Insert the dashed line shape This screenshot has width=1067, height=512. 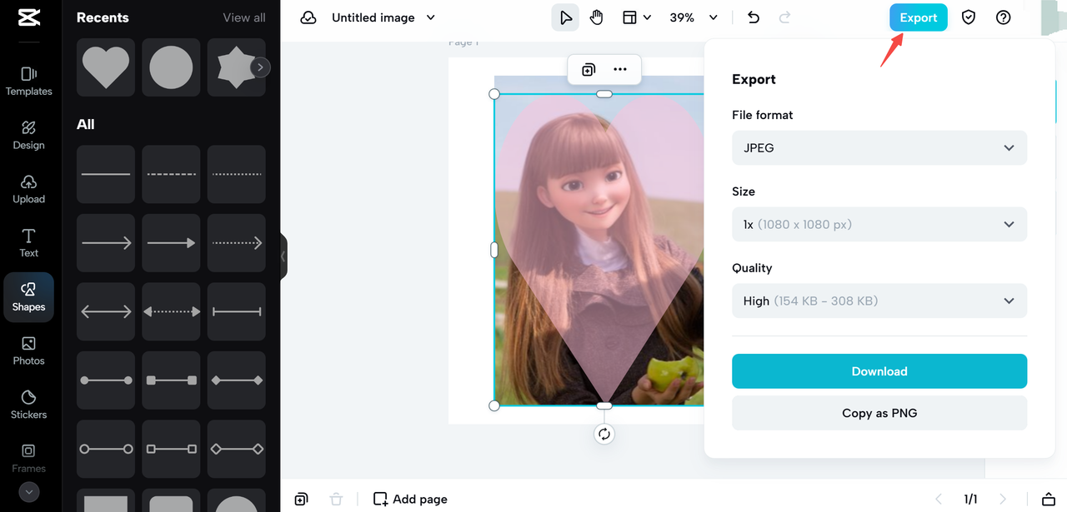[x=171, y=174]
